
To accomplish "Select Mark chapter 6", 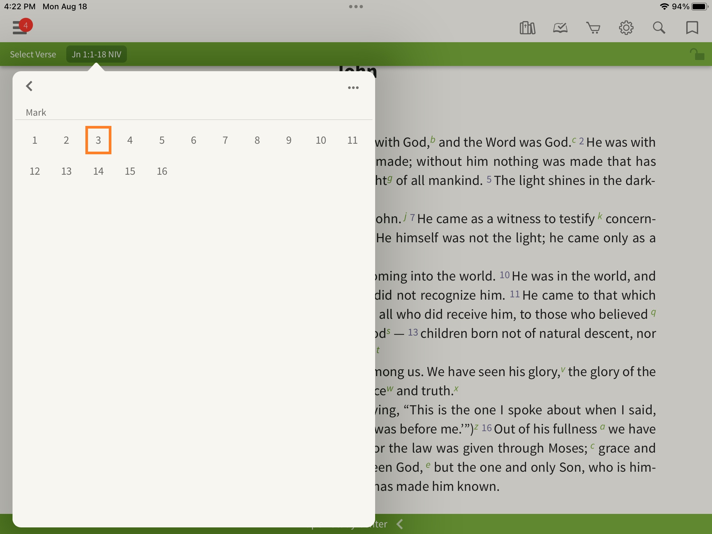I will click(x=193, y=140).
